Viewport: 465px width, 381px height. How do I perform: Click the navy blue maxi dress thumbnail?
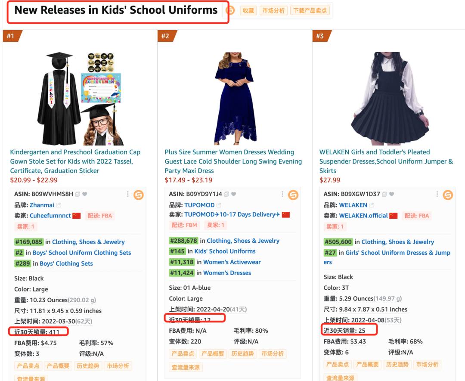(x=235, y=99)
